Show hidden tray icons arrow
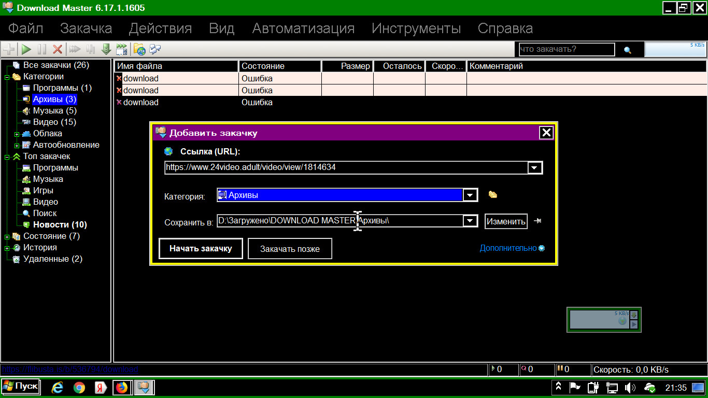 click(x=559, y=387)
